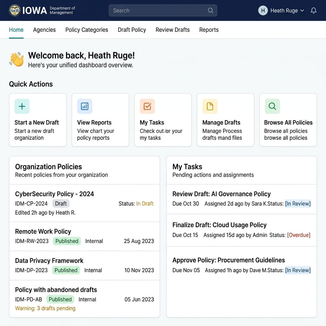The image size is (326, 326).
Task: Open the notification bell
Action: 314,10
